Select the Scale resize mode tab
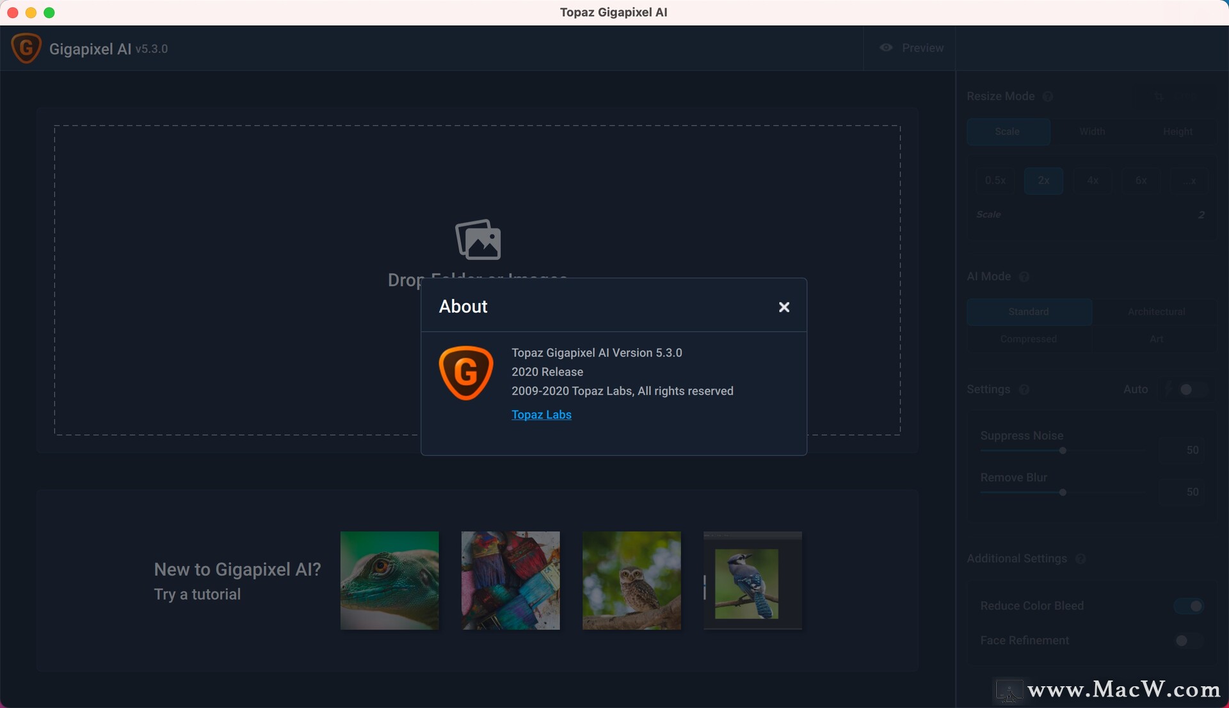This screenshot has width=1229, height=708. point(1008,132)
